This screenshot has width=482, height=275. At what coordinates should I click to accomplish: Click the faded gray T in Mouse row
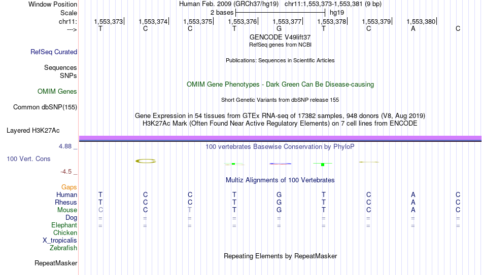(190, 210)
